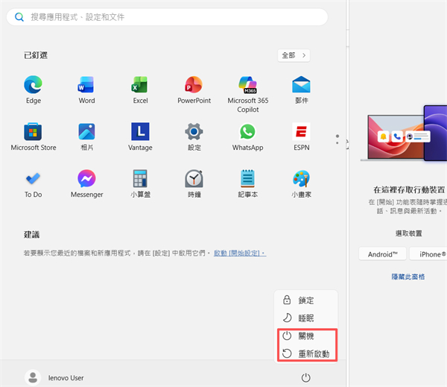Launch the 相片 photos app
Image resolution: width=447 pixels, height=387 pixels.
point(86,137)
